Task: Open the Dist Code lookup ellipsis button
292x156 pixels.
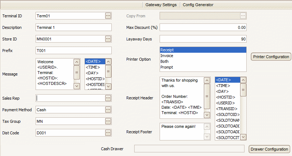Action: click(108, 133)
